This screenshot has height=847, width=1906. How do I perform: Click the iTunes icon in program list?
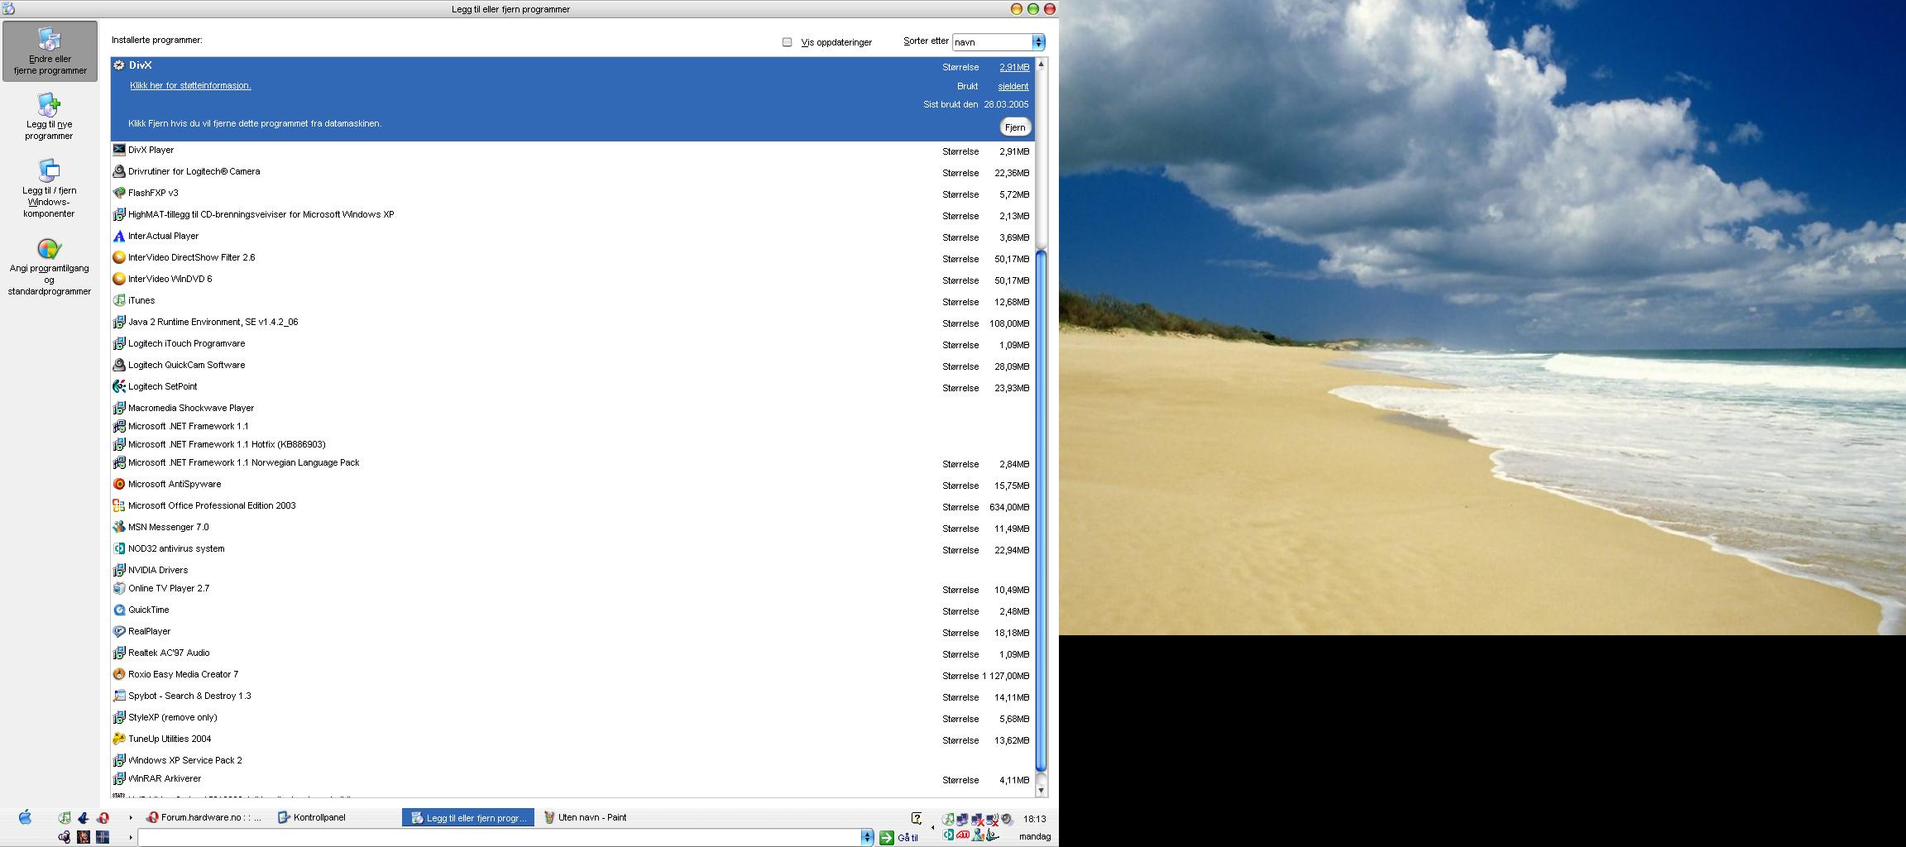(x=119, y=300)
